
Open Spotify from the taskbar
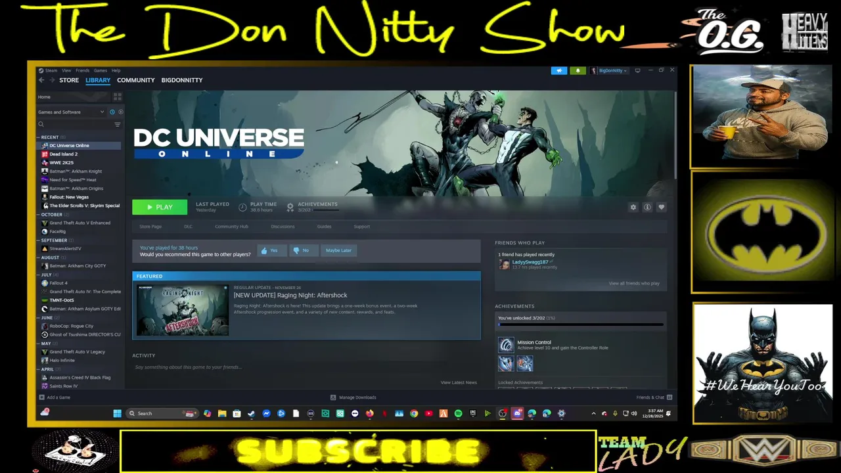pos(458,413)
